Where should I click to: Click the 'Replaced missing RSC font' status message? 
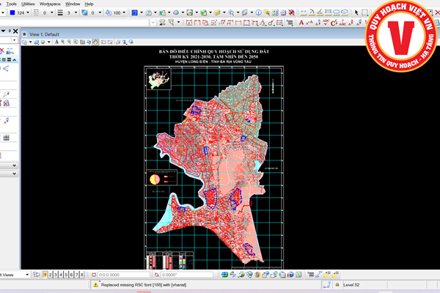click(x=144, y=283)
